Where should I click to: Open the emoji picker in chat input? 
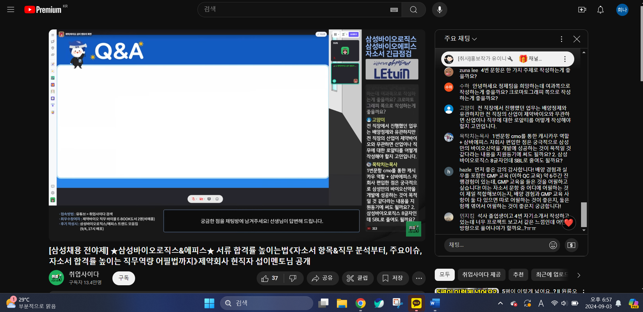tap(553, 245)
